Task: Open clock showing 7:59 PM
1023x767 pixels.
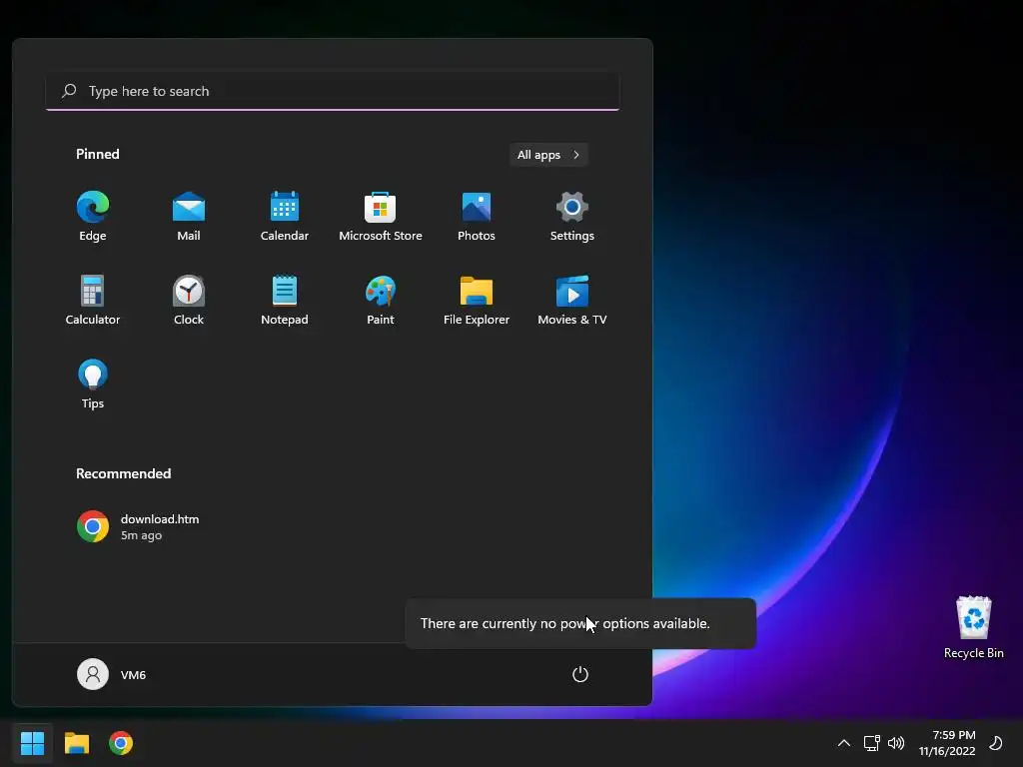Action: click(947, 743)
